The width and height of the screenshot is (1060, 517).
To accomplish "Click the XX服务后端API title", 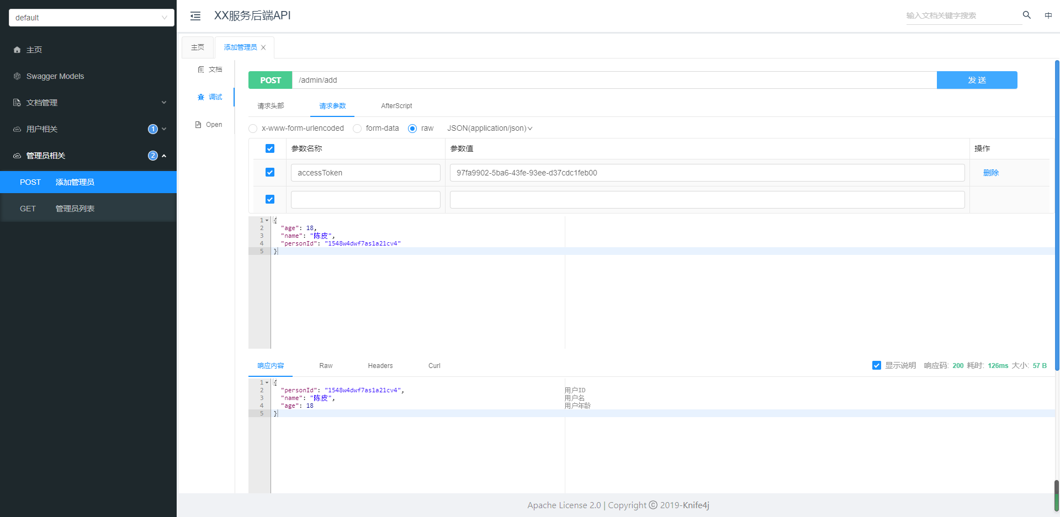I will 252,15.
